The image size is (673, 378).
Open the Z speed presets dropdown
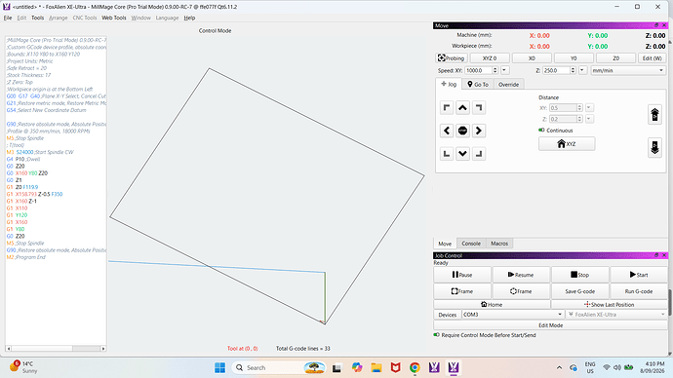tap(582, 70)
